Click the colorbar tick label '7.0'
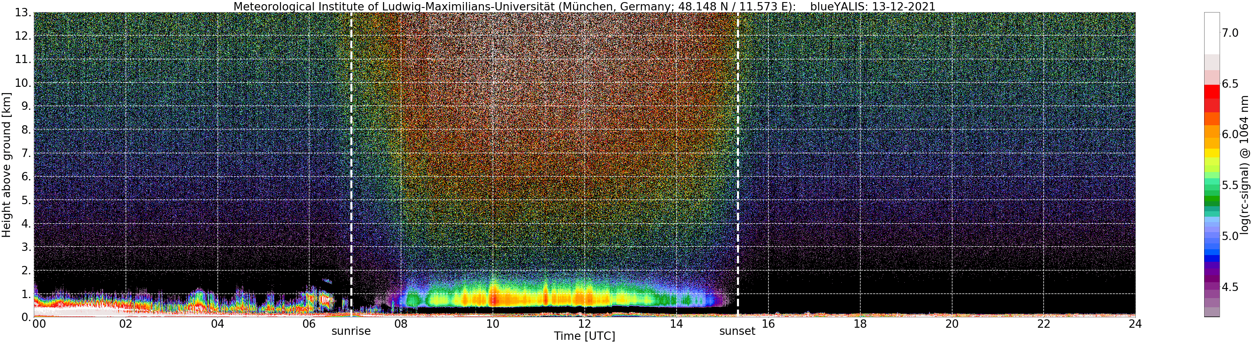Image resolution: width=1253 pixels, height=344 pixels. tap(1230, 33)
